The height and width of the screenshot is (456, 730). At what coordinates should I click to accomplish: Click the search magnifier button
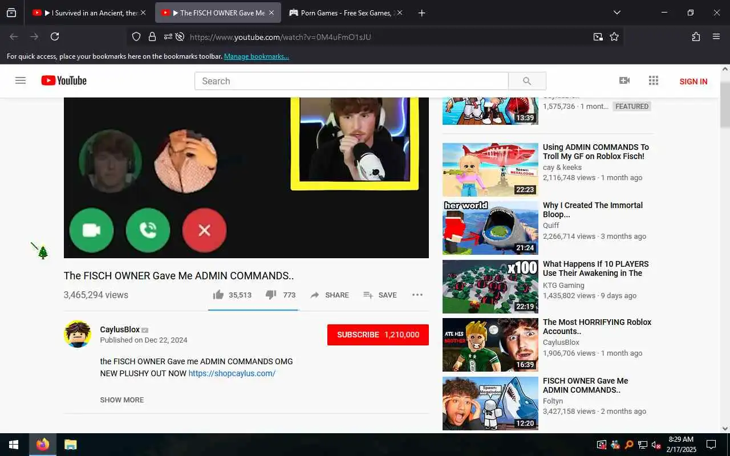point(527,81)
